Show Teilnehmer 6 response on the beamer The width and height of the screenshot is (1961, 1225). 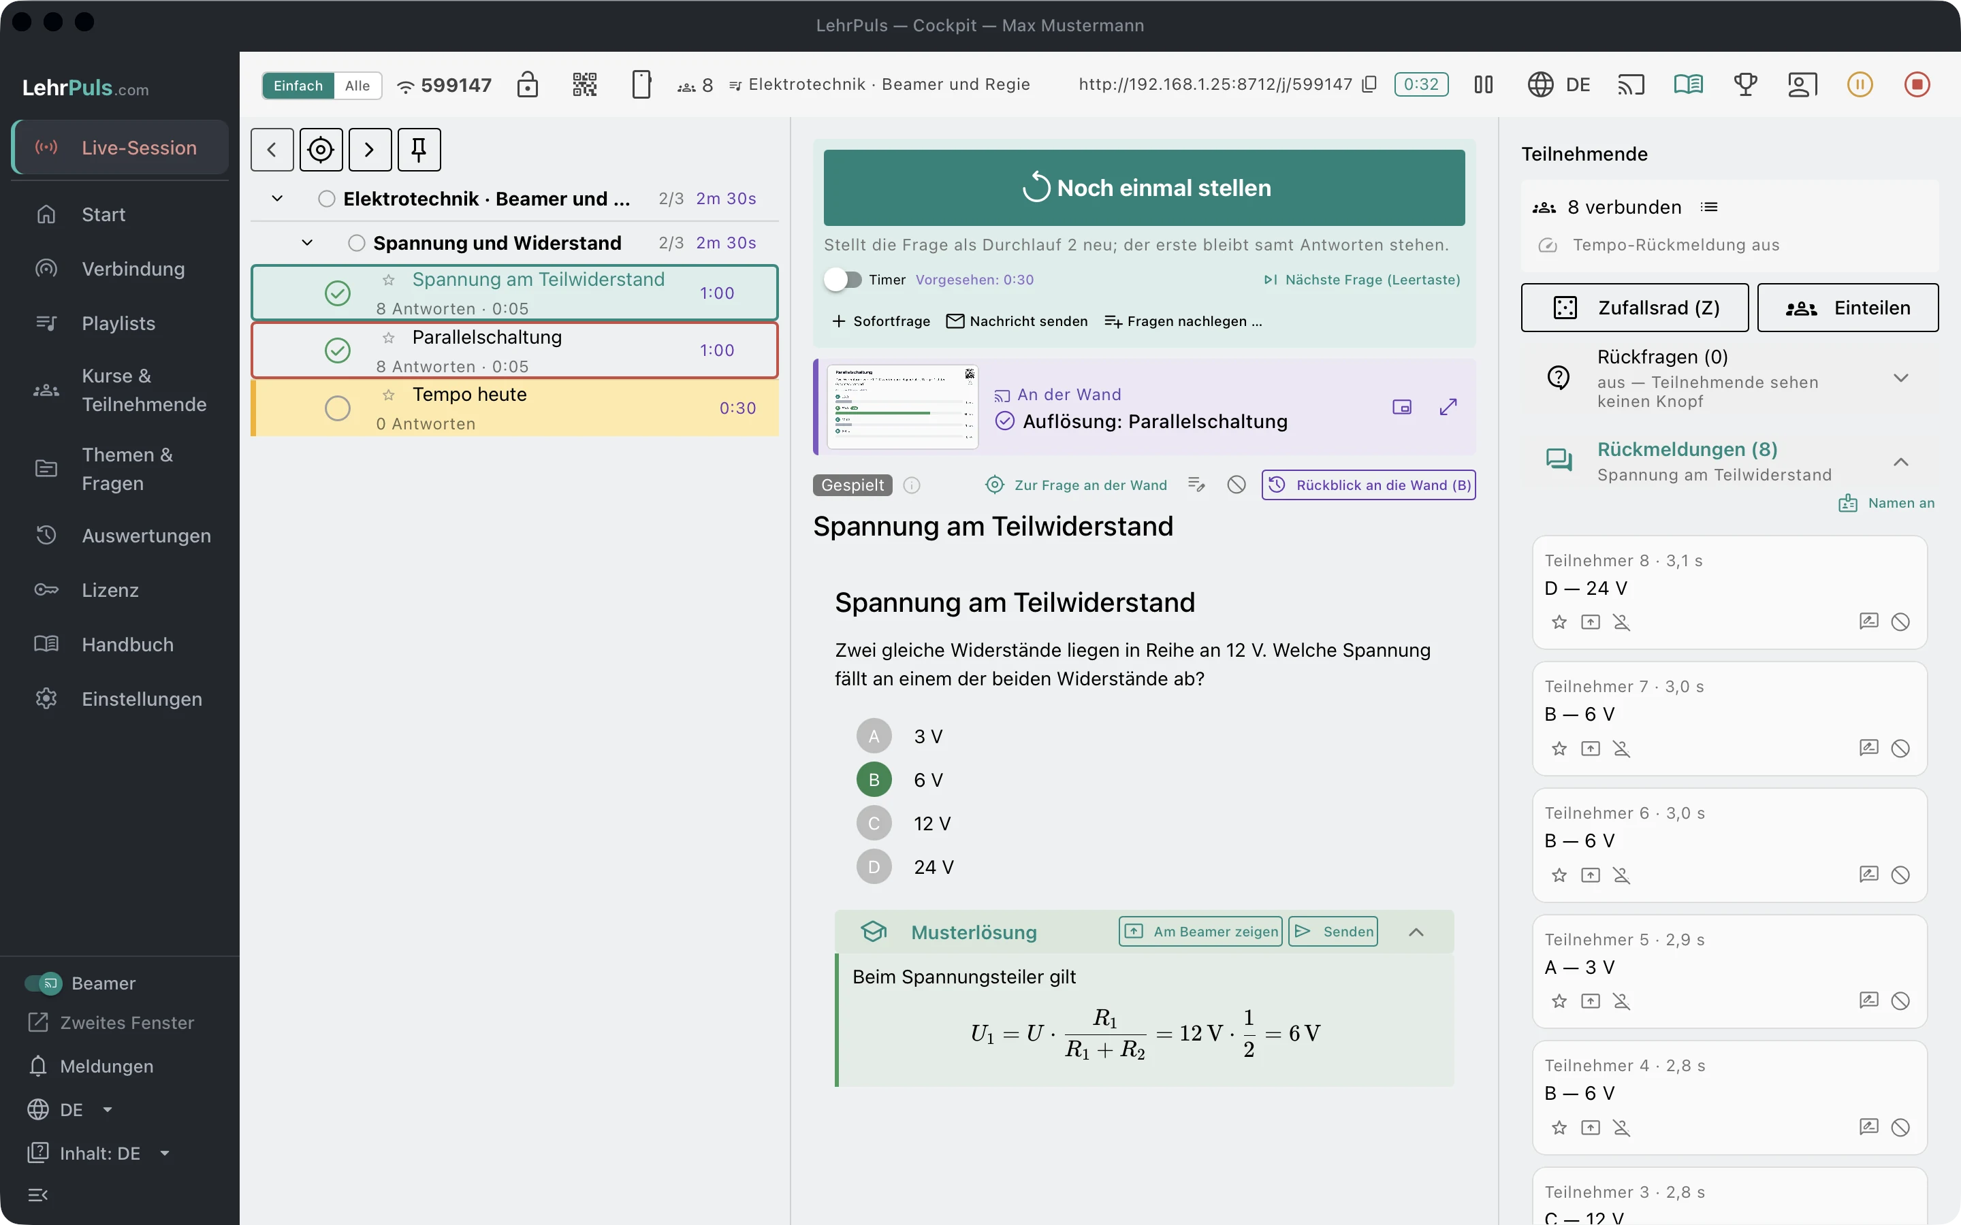pos(1591,875)
